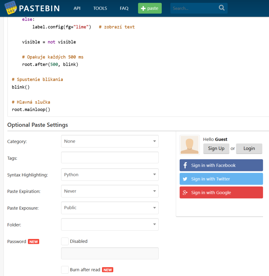Click the 'blink()' call line

(x=21, y=87)
